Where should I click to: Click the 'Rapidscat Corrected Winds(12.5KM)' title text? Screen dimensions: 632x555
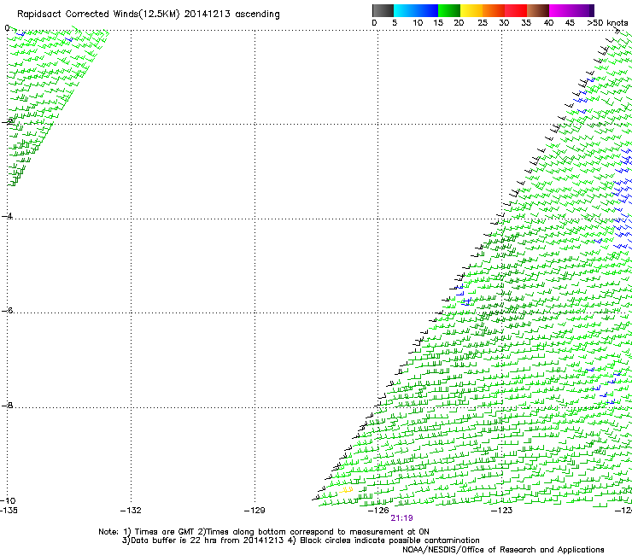pyautogui.click(x=98, y=15)
